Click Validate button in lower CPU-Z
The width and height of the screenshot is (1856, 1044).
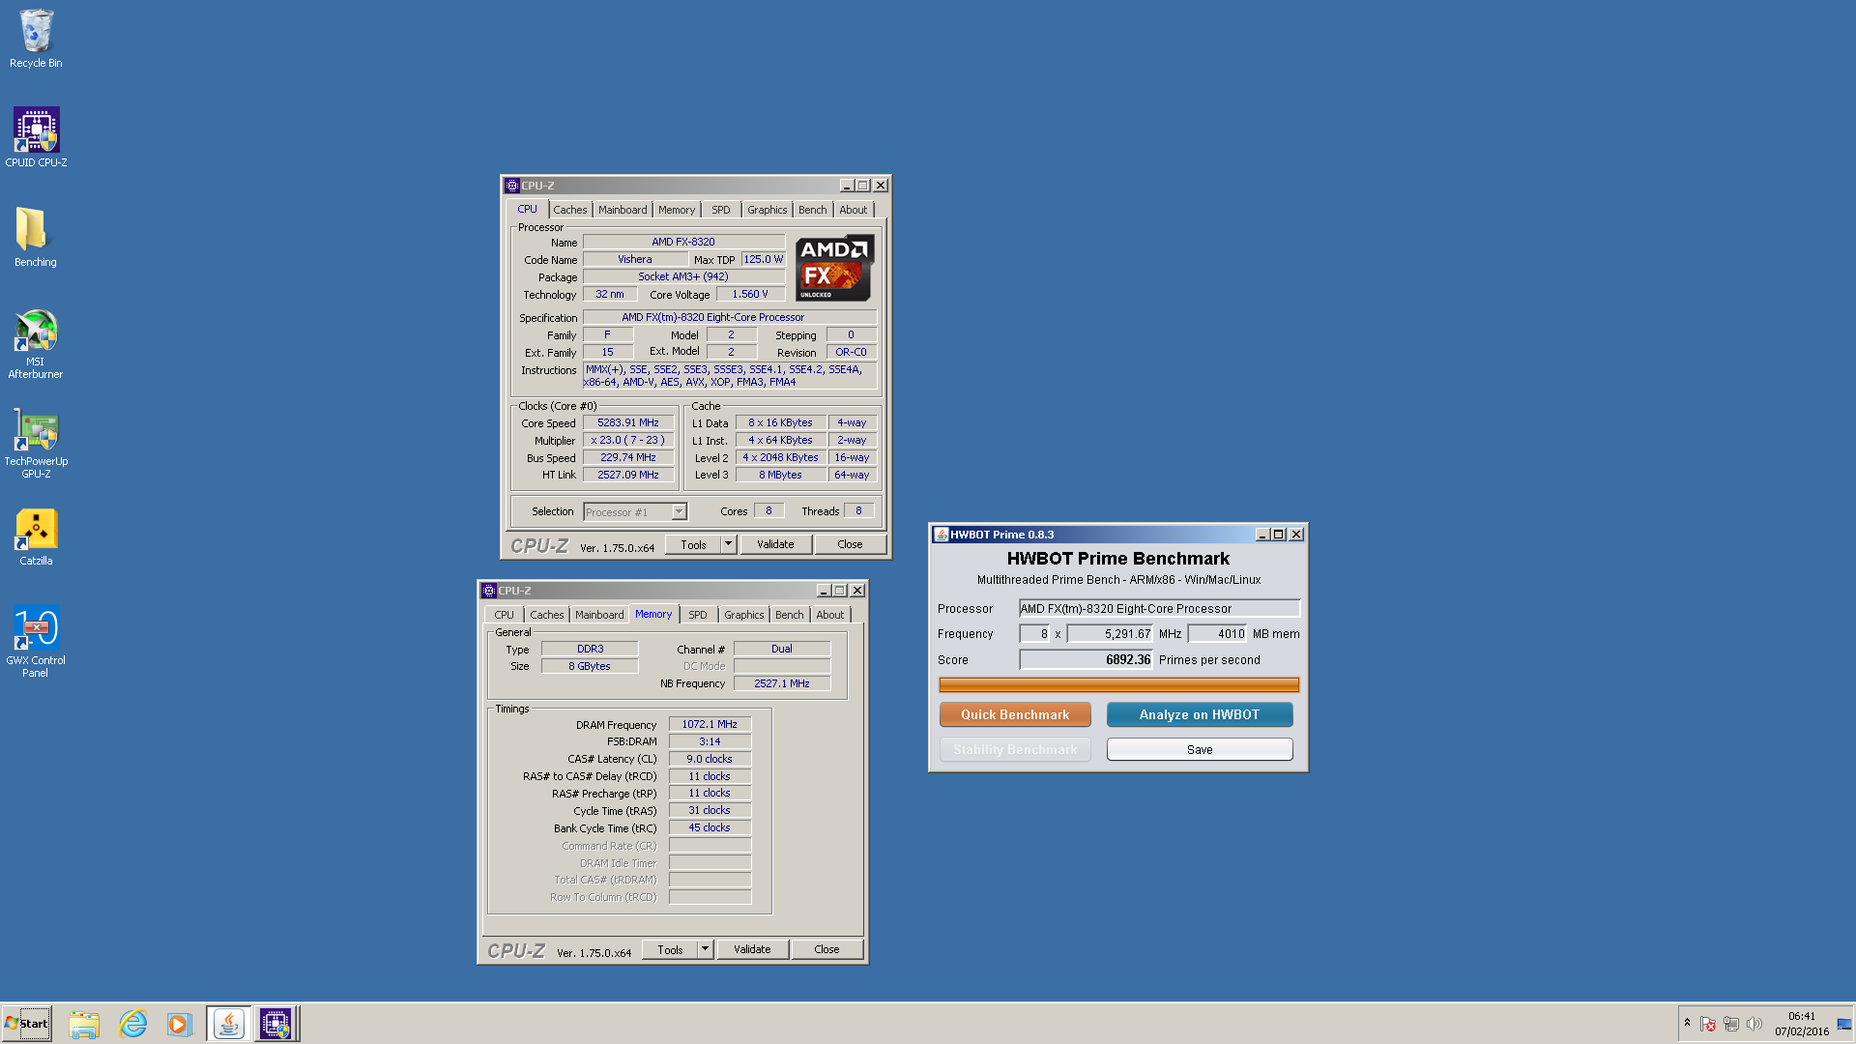click(752, 949)
